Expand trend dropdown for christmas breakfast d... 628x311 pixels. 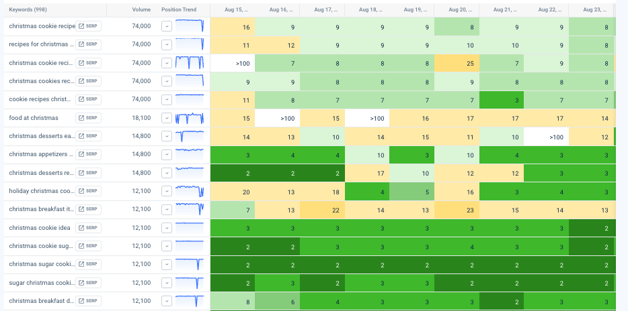click(x=167, y=301)
